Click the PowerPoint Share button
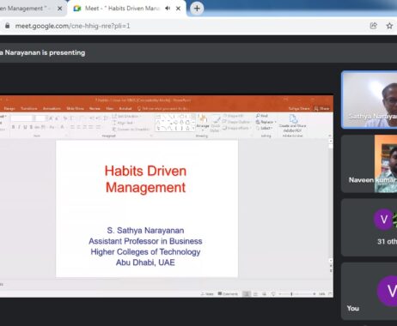This screenshot has height=326, width=397. 322,109
